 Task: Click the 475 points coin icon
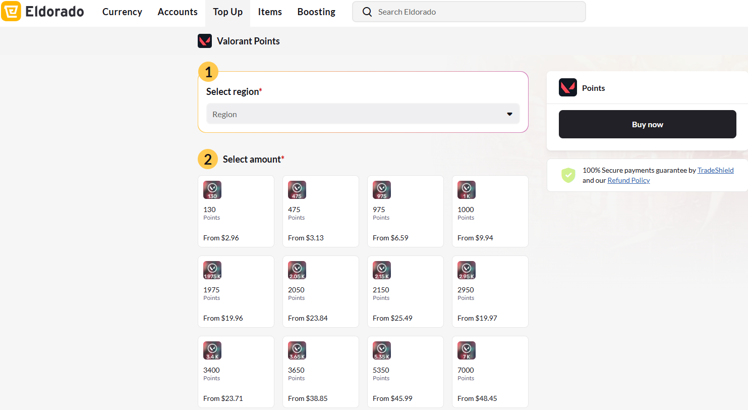pyautogui.click(x=297, y=190)
